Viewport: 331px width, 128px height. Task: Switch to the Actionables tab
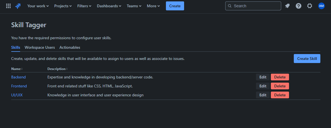tap(70, 48)
